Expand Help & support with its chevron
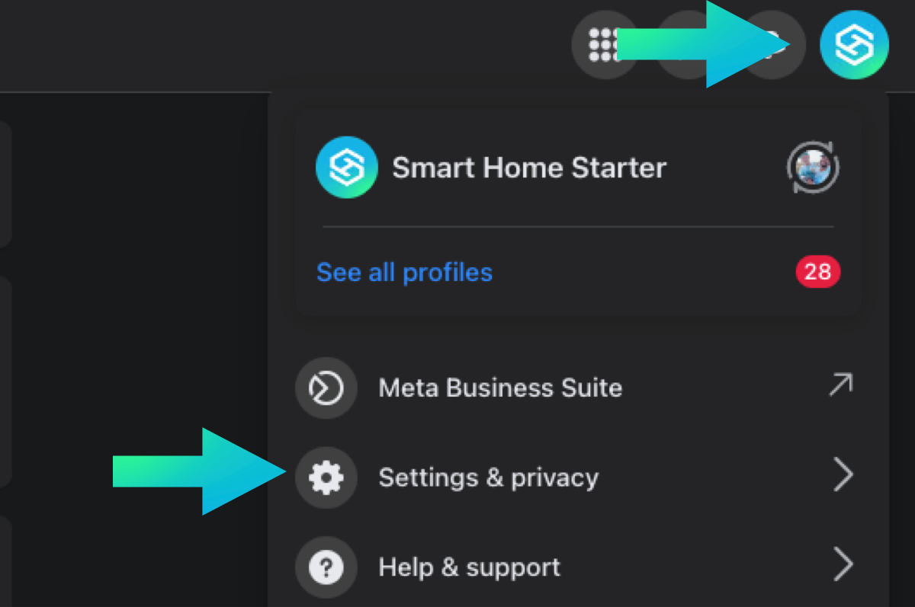Viewport: 915px width, 607px height. [843, 567]
